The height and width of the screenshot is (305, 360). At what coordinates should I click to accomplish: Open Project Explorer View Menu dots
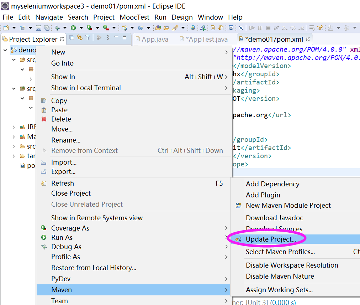[108, 37]
